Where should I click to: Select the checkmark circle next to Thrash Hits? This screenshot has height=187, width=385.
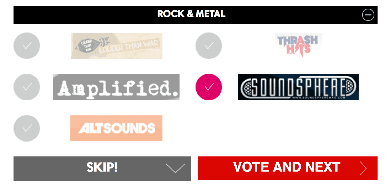[x=208, y=46]
